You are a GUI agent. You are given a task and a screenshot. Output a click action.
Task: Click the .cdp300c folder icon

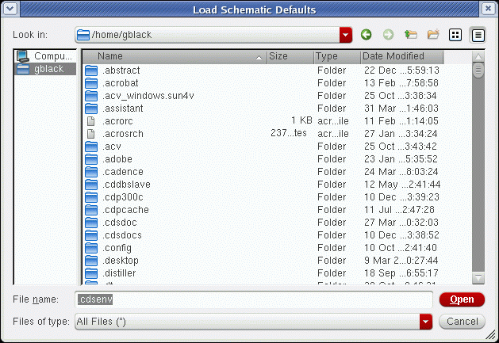[x=91, y=197]
